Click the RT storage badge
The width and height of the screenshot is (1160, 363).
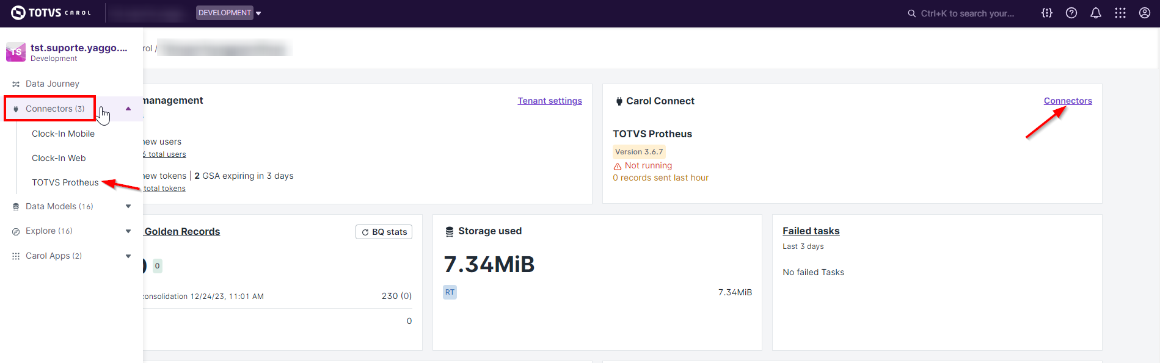(x=450, y=292)
